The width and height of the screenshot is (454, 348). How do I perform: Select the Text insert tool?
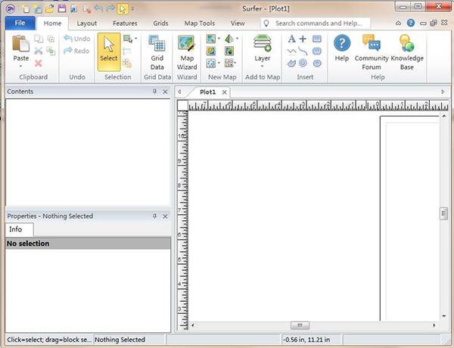[x=291, y=39]
